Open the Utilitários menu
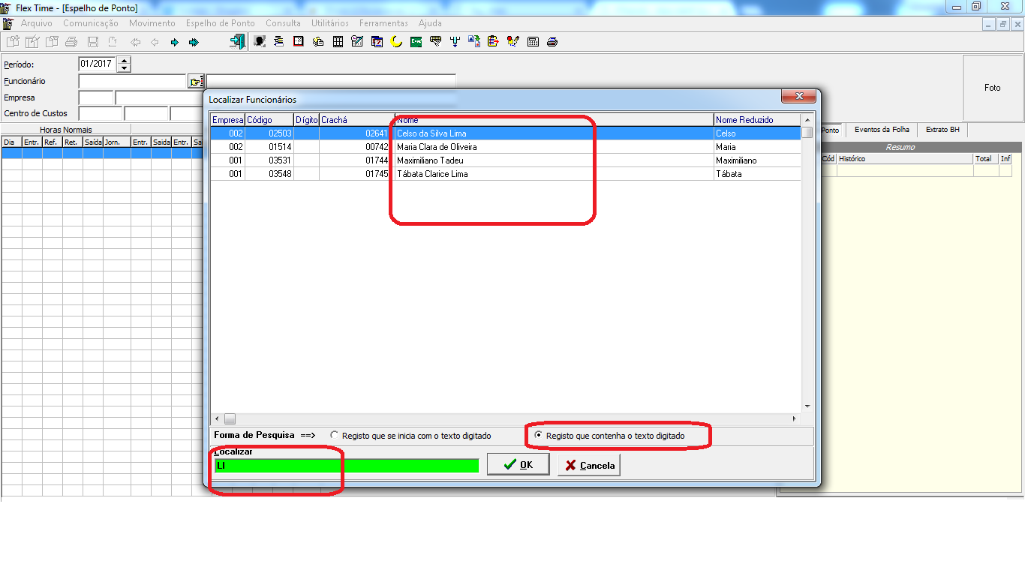The height and width of the screenshot is (576, 1025). click(x=330, y=23)
